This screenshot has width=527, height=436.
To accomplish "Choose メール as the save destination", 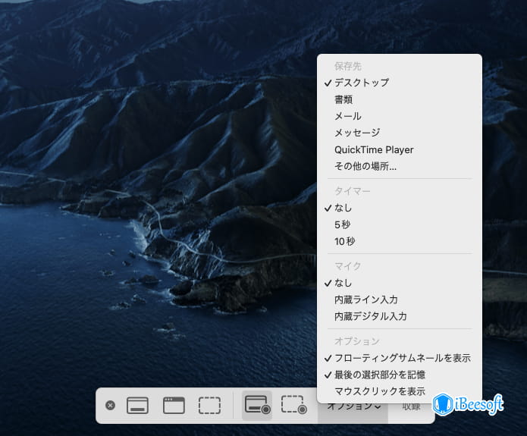I will pyautogui.click(x=347, y=116).
